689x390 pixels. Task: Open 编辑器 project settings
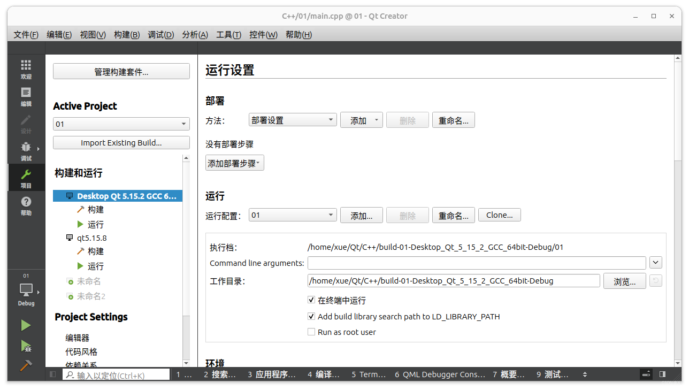78,338
